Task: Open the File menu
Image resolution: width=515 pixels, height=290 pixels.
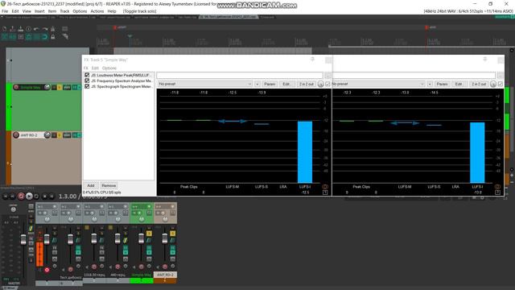Action: 5,11
